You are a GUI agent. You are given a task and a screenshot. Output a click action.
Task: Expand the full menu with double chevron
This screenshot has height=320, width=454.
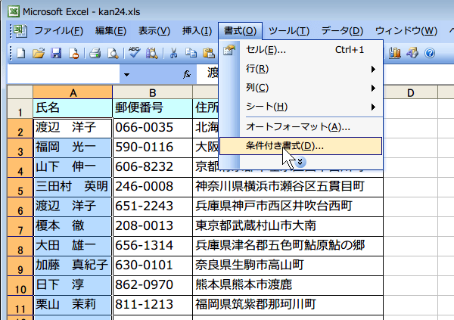coord(300,162)
